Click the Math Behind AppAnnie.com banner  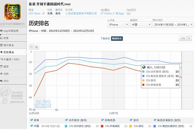tap(13, 95)
